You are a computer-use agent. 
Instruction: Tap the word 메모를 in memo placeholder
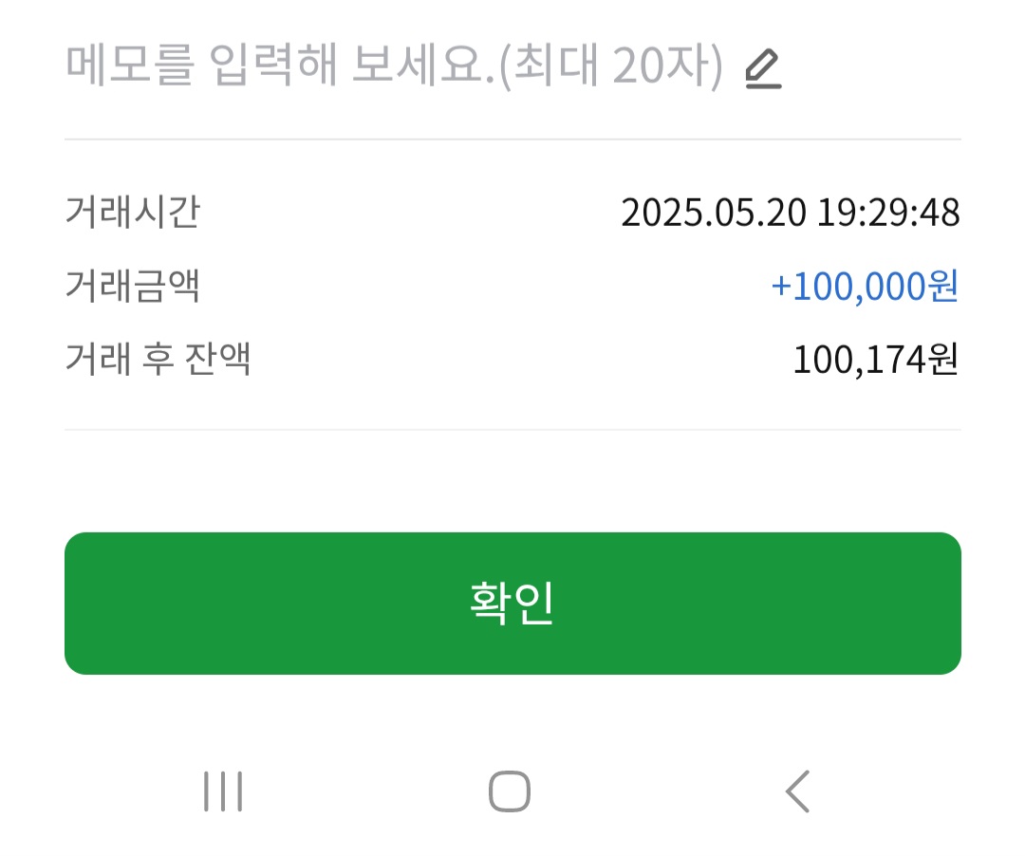pyautogui.click(x=130, y=65)
